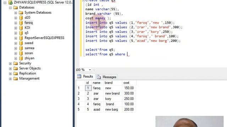Screen dimensions: 227x127
Task: Select the zhiyan database label
Action: click(x=29, y=58)
